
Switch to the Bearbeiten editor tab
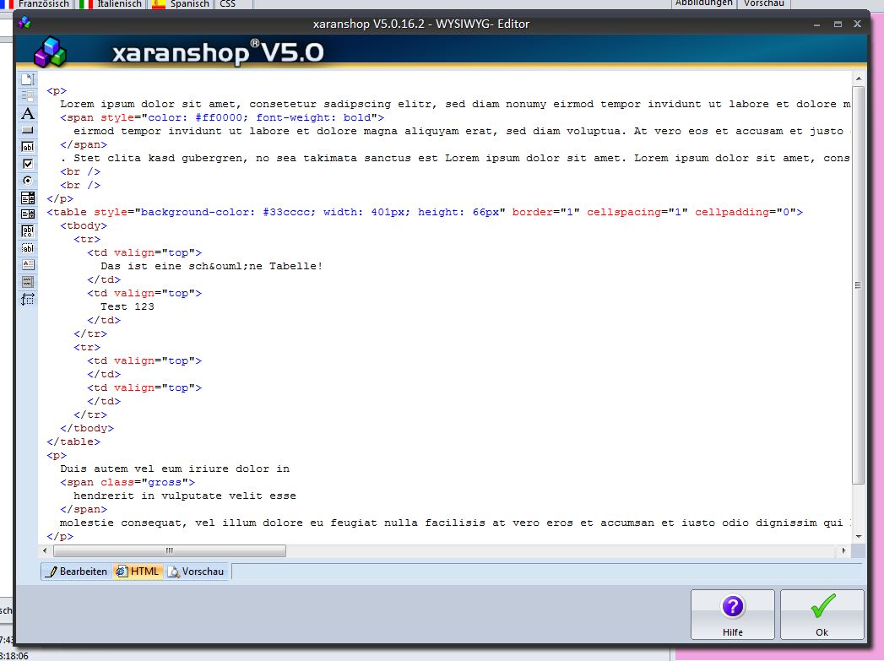[77, 572]
